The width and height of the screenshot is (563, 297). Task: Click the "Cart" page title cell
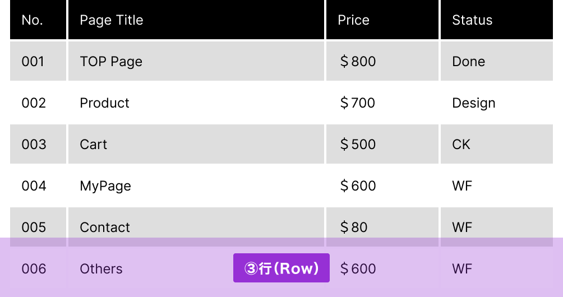click(94, 145)
